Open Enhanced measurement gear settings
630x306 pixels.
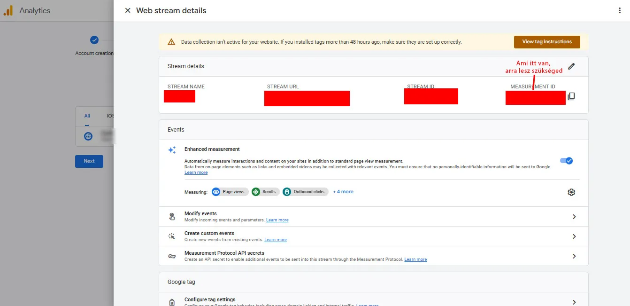tap(571, 192)
